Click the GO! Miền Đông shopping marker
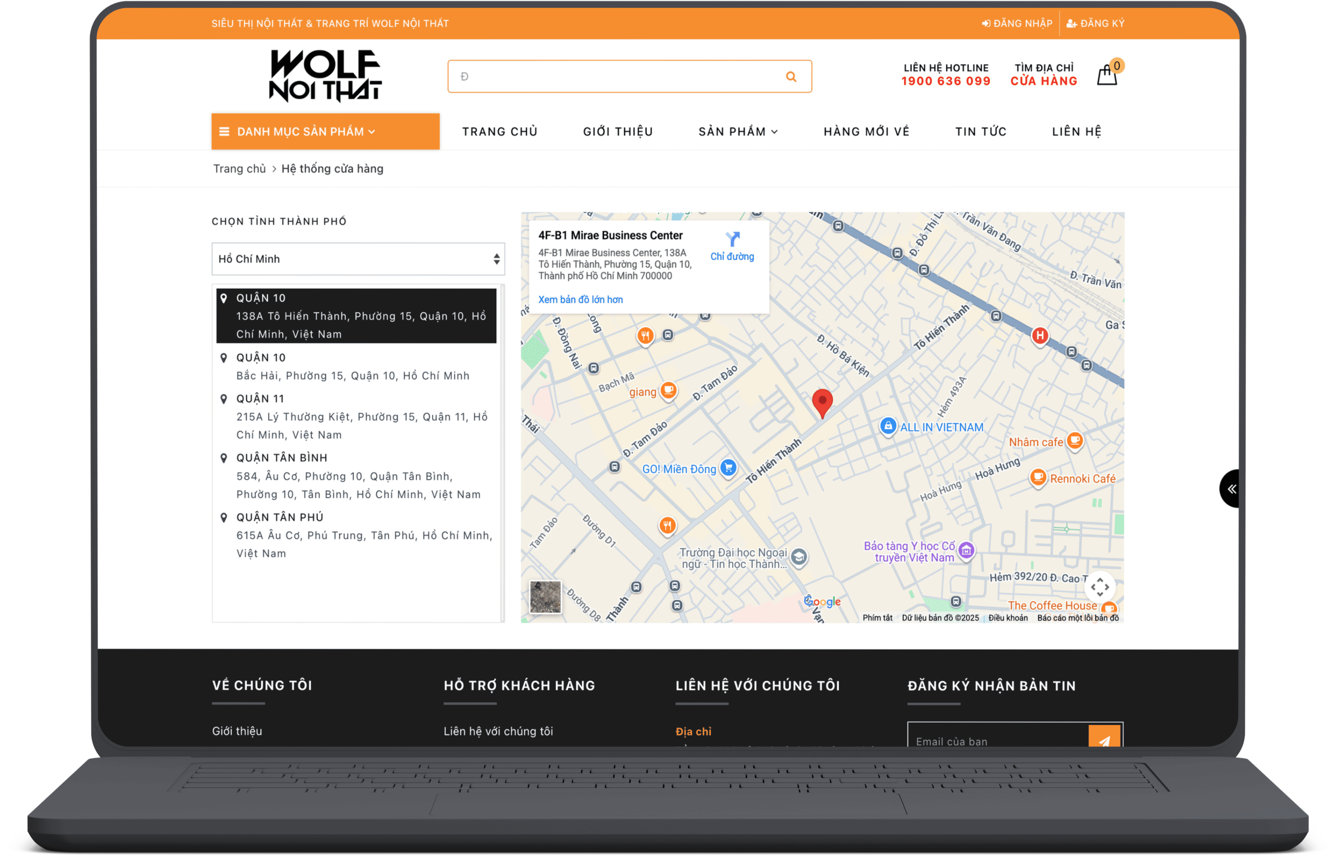 coord(728,467)
